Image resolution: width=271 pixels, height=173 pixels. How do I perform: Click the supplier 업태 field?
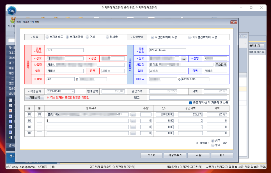coord(65,71)
